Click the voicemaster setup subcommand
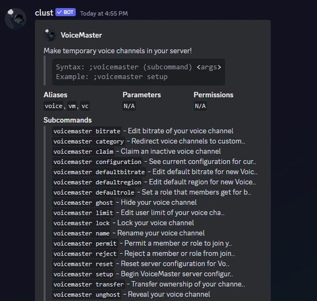 (84, 274)
